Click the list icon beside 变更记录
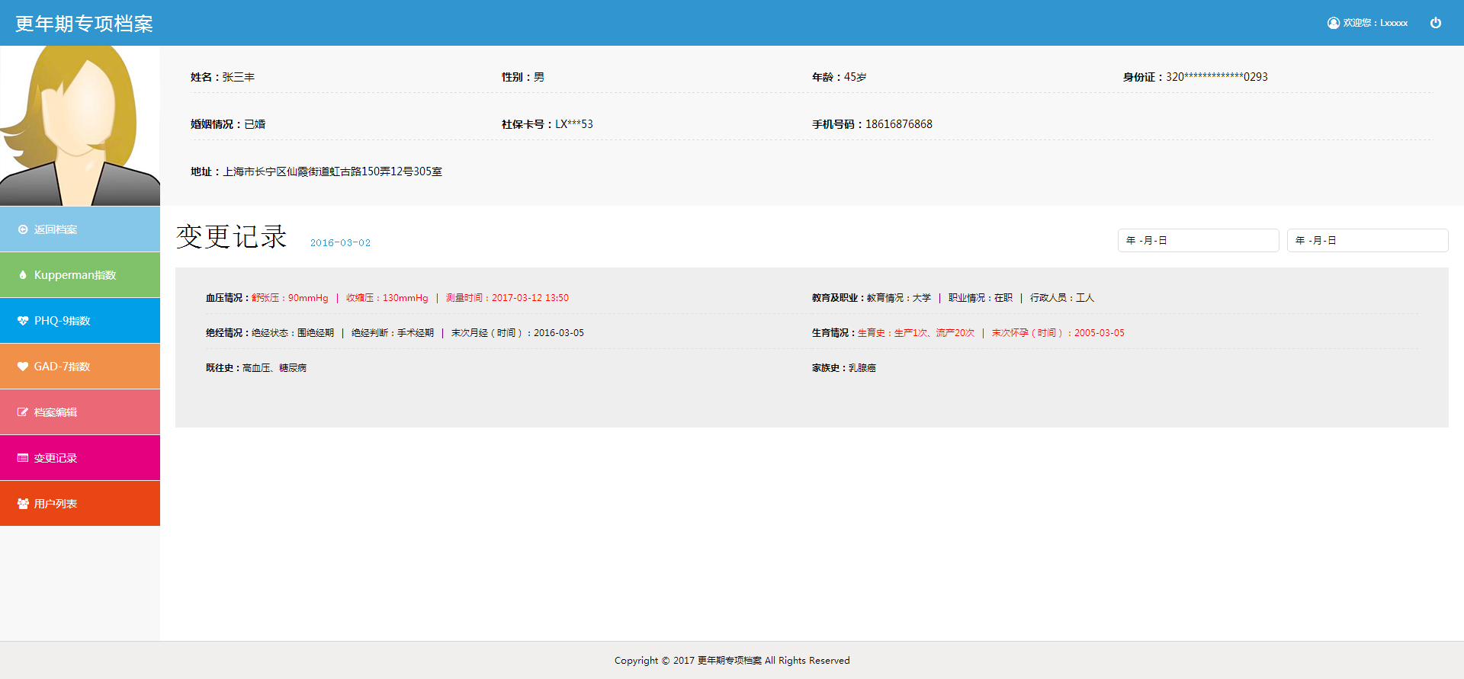 click(23, 458)
